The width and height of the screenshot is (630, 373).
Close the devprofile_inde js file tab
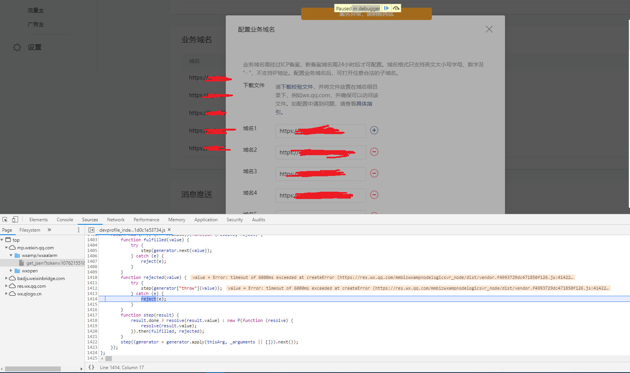point(169,230)
